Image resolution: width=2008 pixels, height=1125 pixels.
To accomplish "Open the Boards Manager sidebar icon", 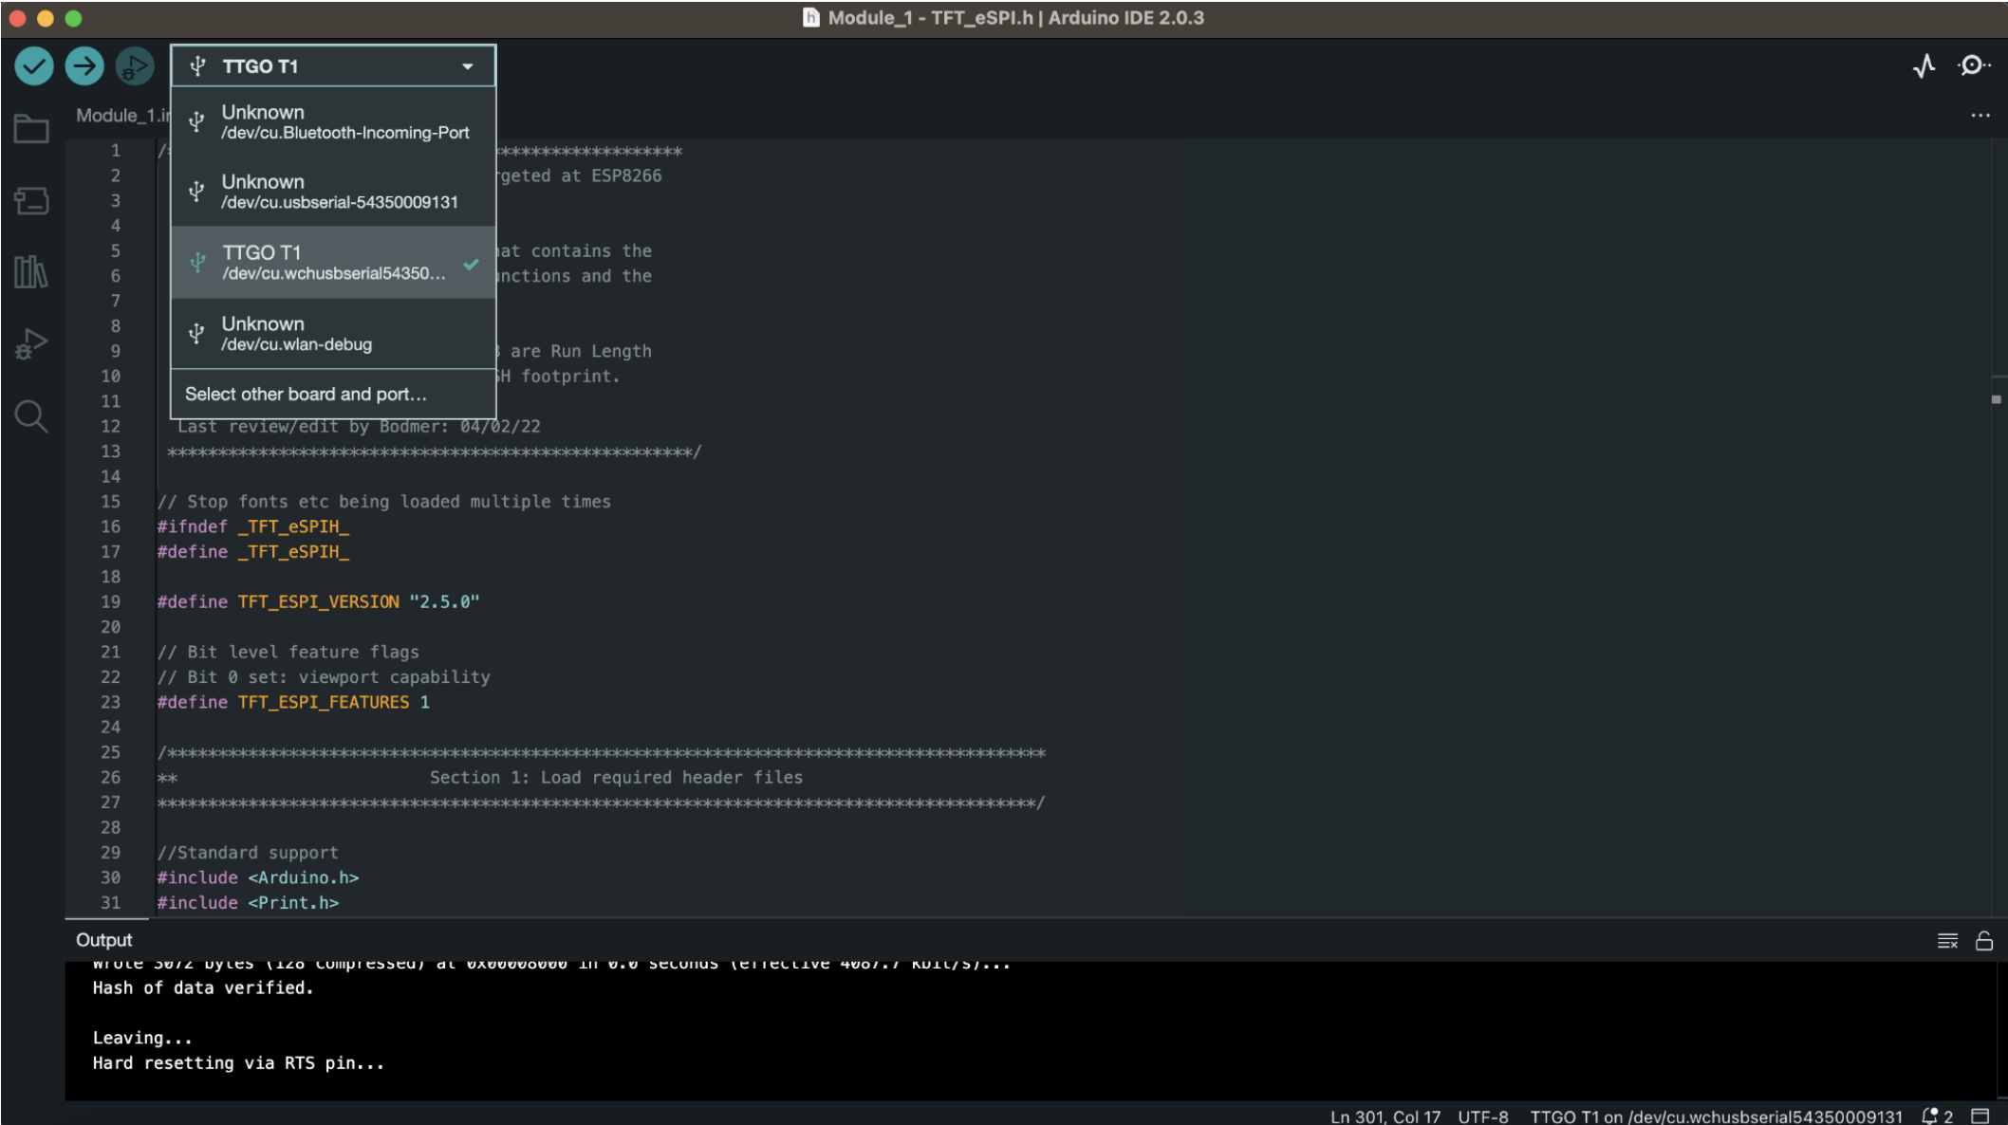I will click(x=31, y=200).
